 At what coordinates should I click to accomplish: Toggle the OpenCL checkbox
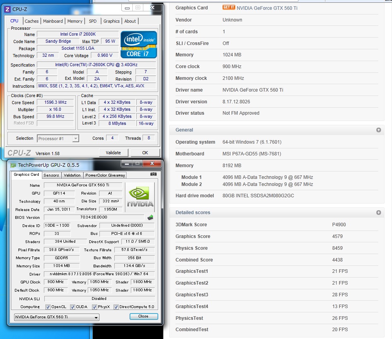[48, 307]
